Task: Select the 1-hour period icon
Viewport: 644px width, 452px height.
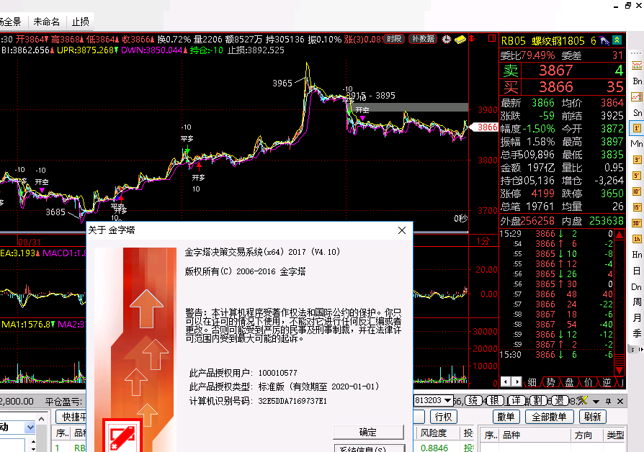Action: 637,239
